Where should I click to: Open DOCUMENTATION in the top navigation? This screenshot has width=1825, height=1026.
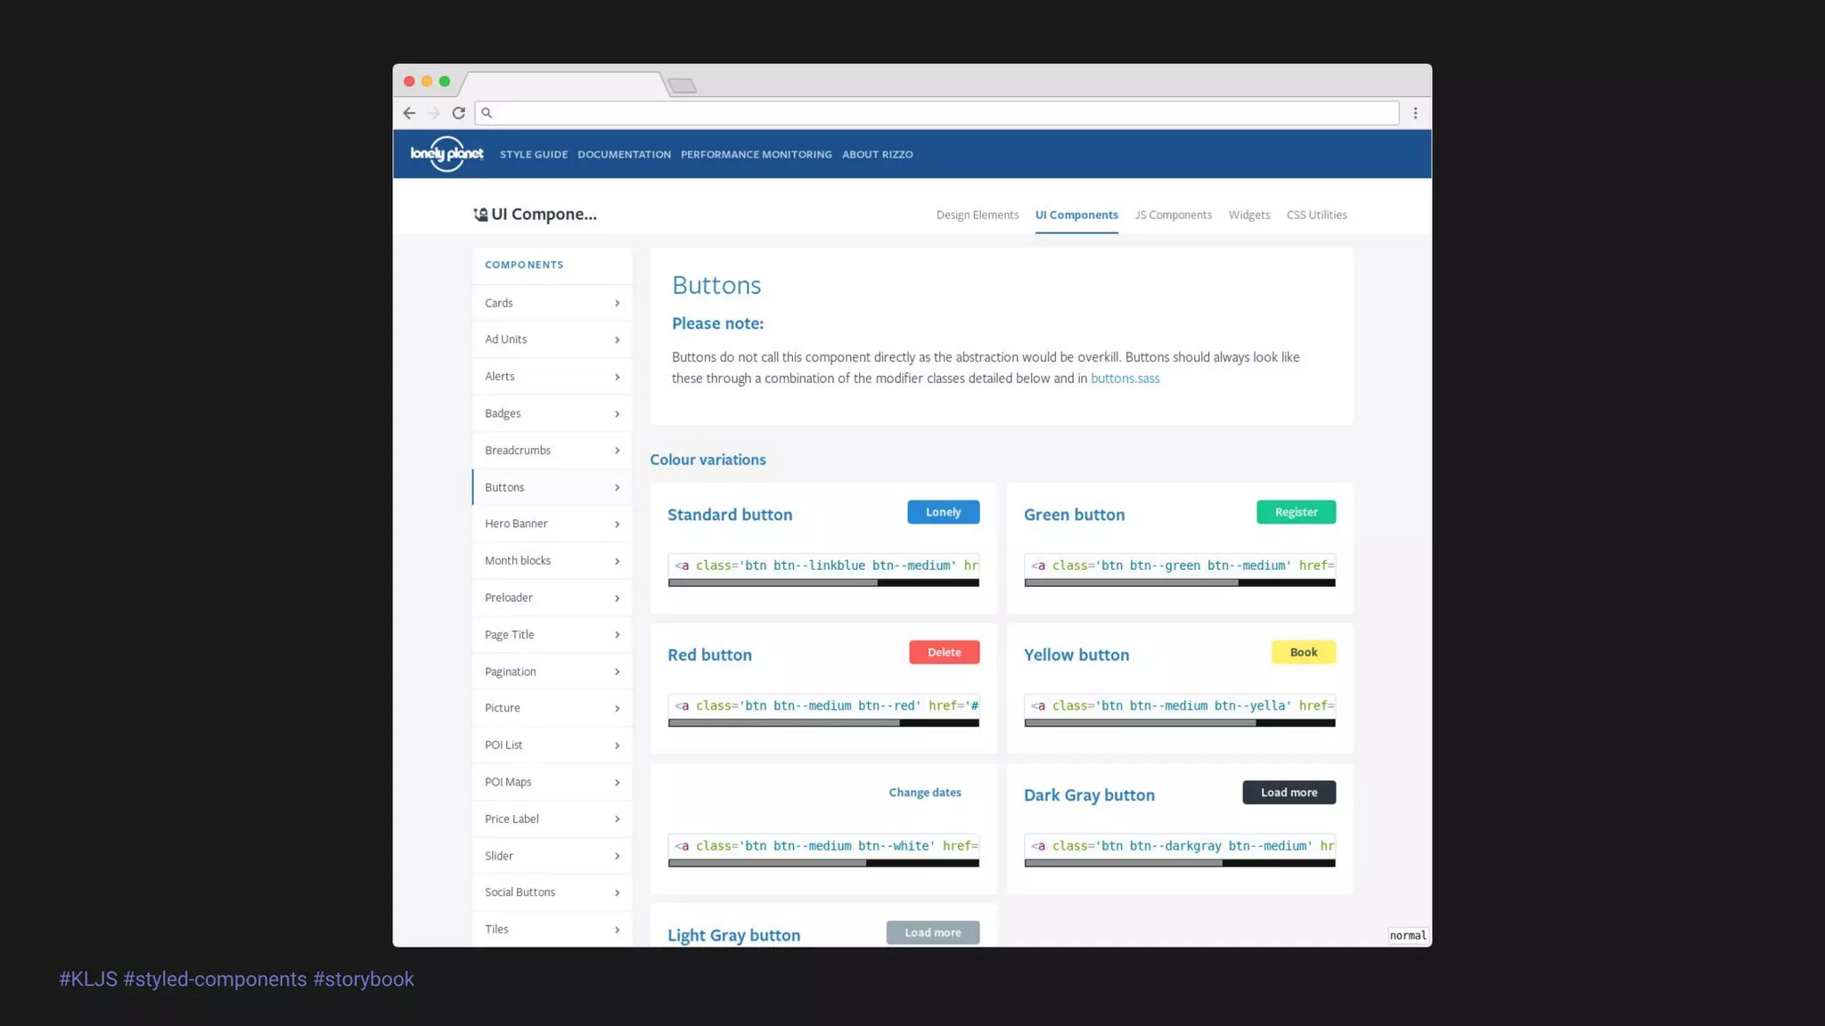624,154
